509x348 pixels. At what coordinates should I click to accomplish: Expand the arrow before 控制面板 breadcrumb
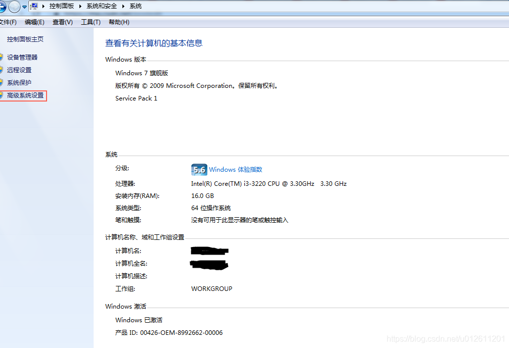43,6
